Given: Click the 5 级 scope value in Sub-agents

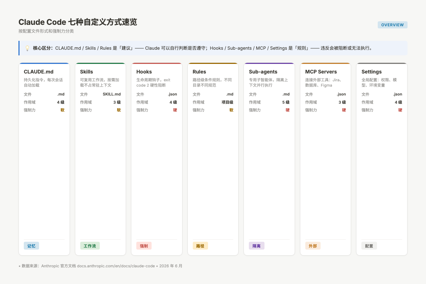Looking at the screenshot, I should pos(286,102).
